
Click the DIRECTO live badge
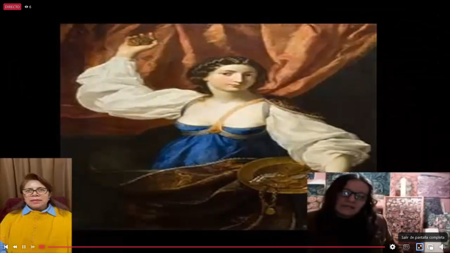[x=12, y=7]
